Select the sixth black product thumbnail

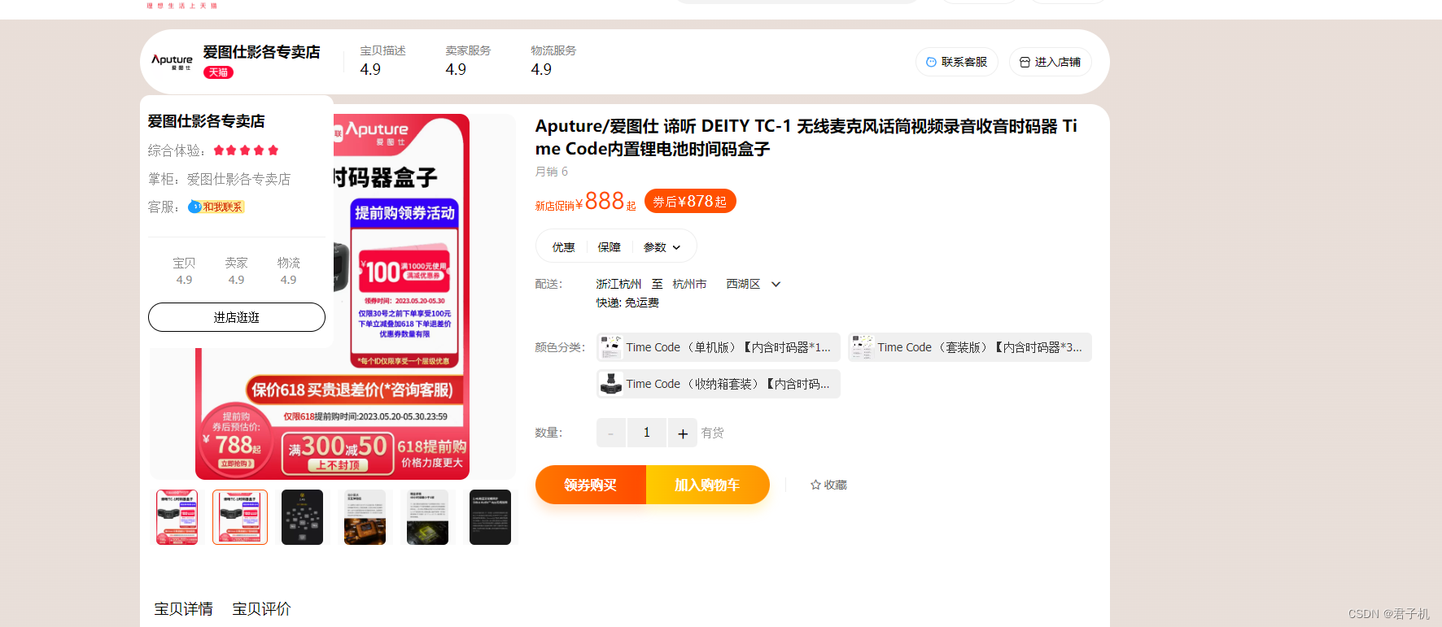pyautogui.click(x=490, y=517)
